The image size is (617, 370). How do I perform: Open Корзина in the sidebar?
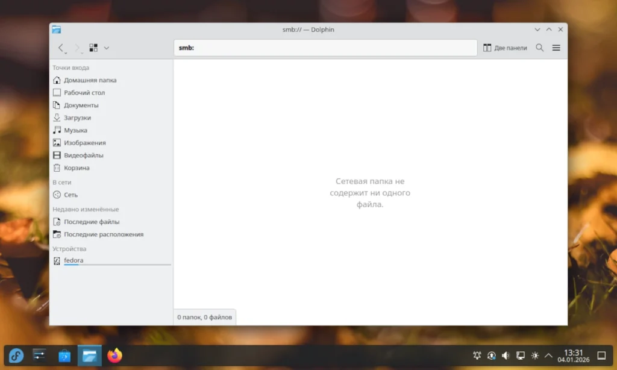tap(111, 168)
